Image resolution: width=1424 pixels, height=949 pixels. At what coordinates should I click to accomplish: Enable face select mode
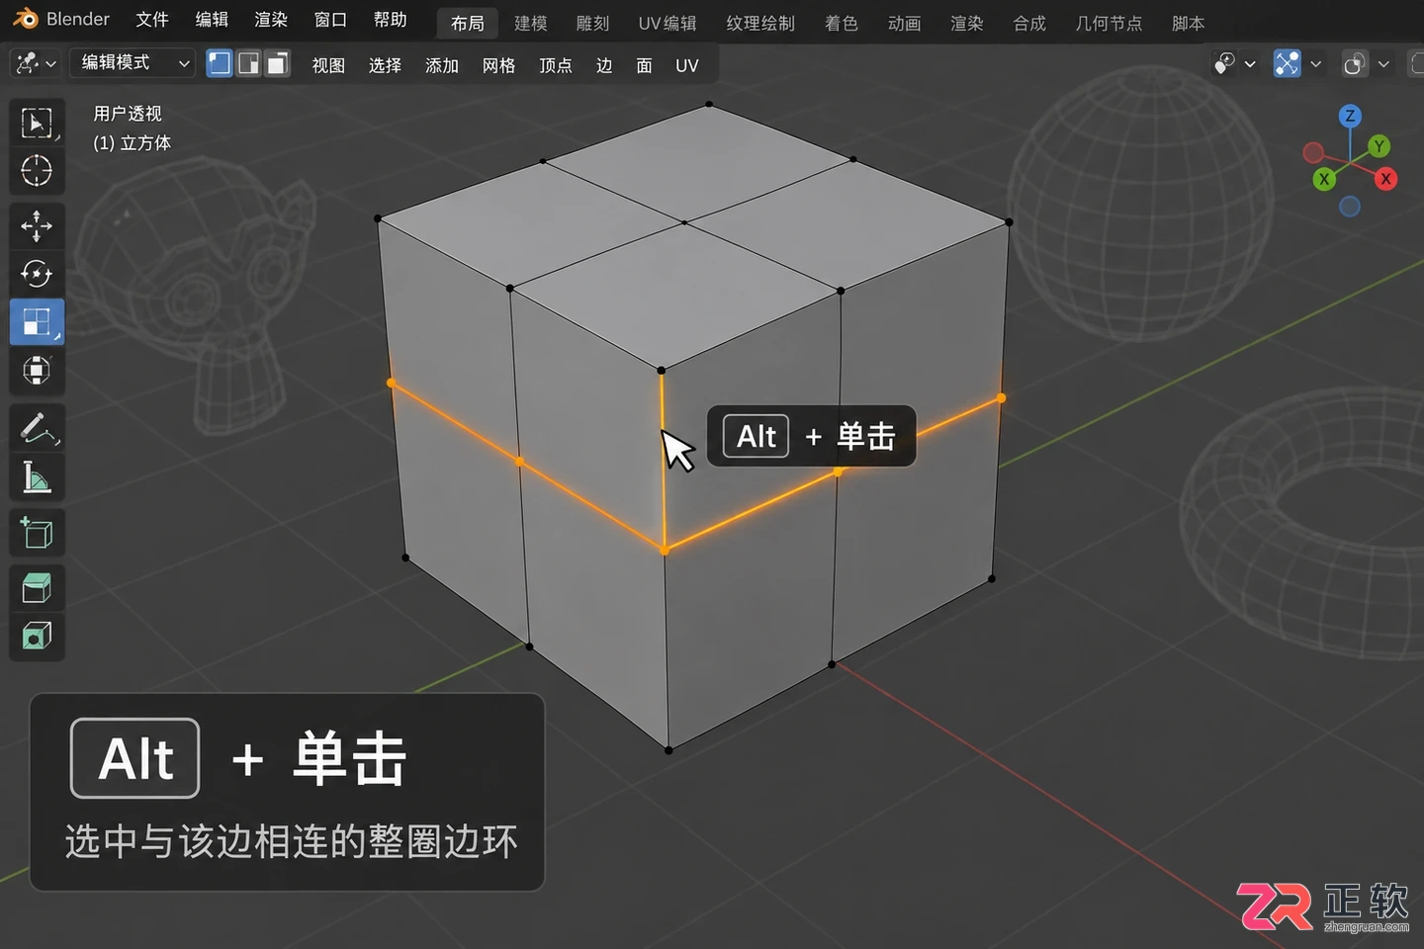click(278, 64)
